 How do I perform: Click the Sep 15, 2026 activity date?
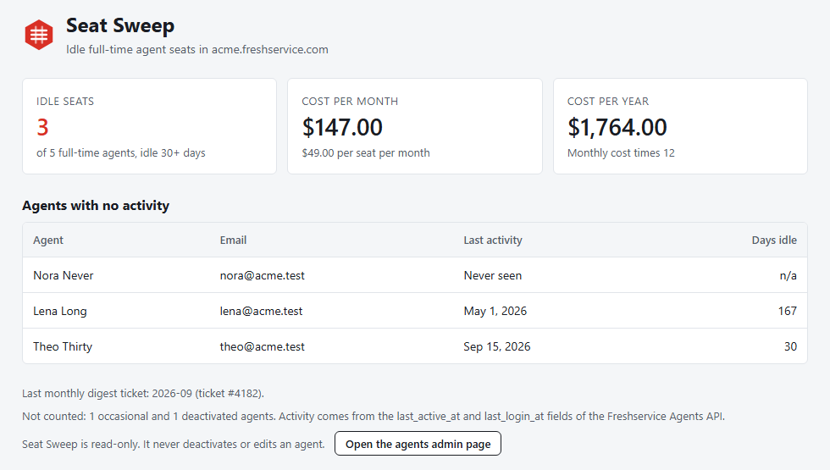[497, 346]
